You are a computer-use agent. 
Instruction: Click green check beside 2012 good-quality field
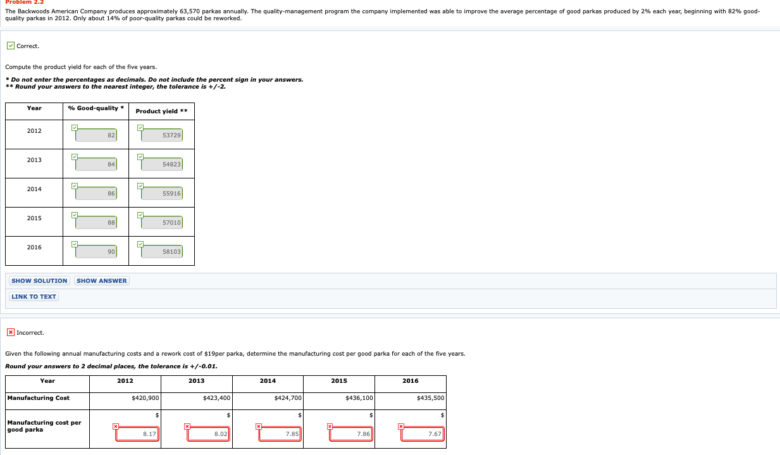coord(75,128)
